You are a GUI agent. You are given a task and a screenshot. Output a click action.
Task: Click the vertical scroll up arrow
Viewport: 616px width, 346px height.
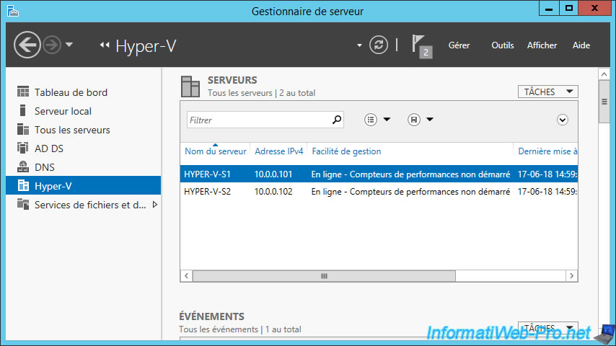pos(604,74)
